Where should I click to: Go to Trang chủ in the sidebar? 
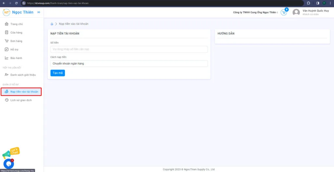pos(16,24)
